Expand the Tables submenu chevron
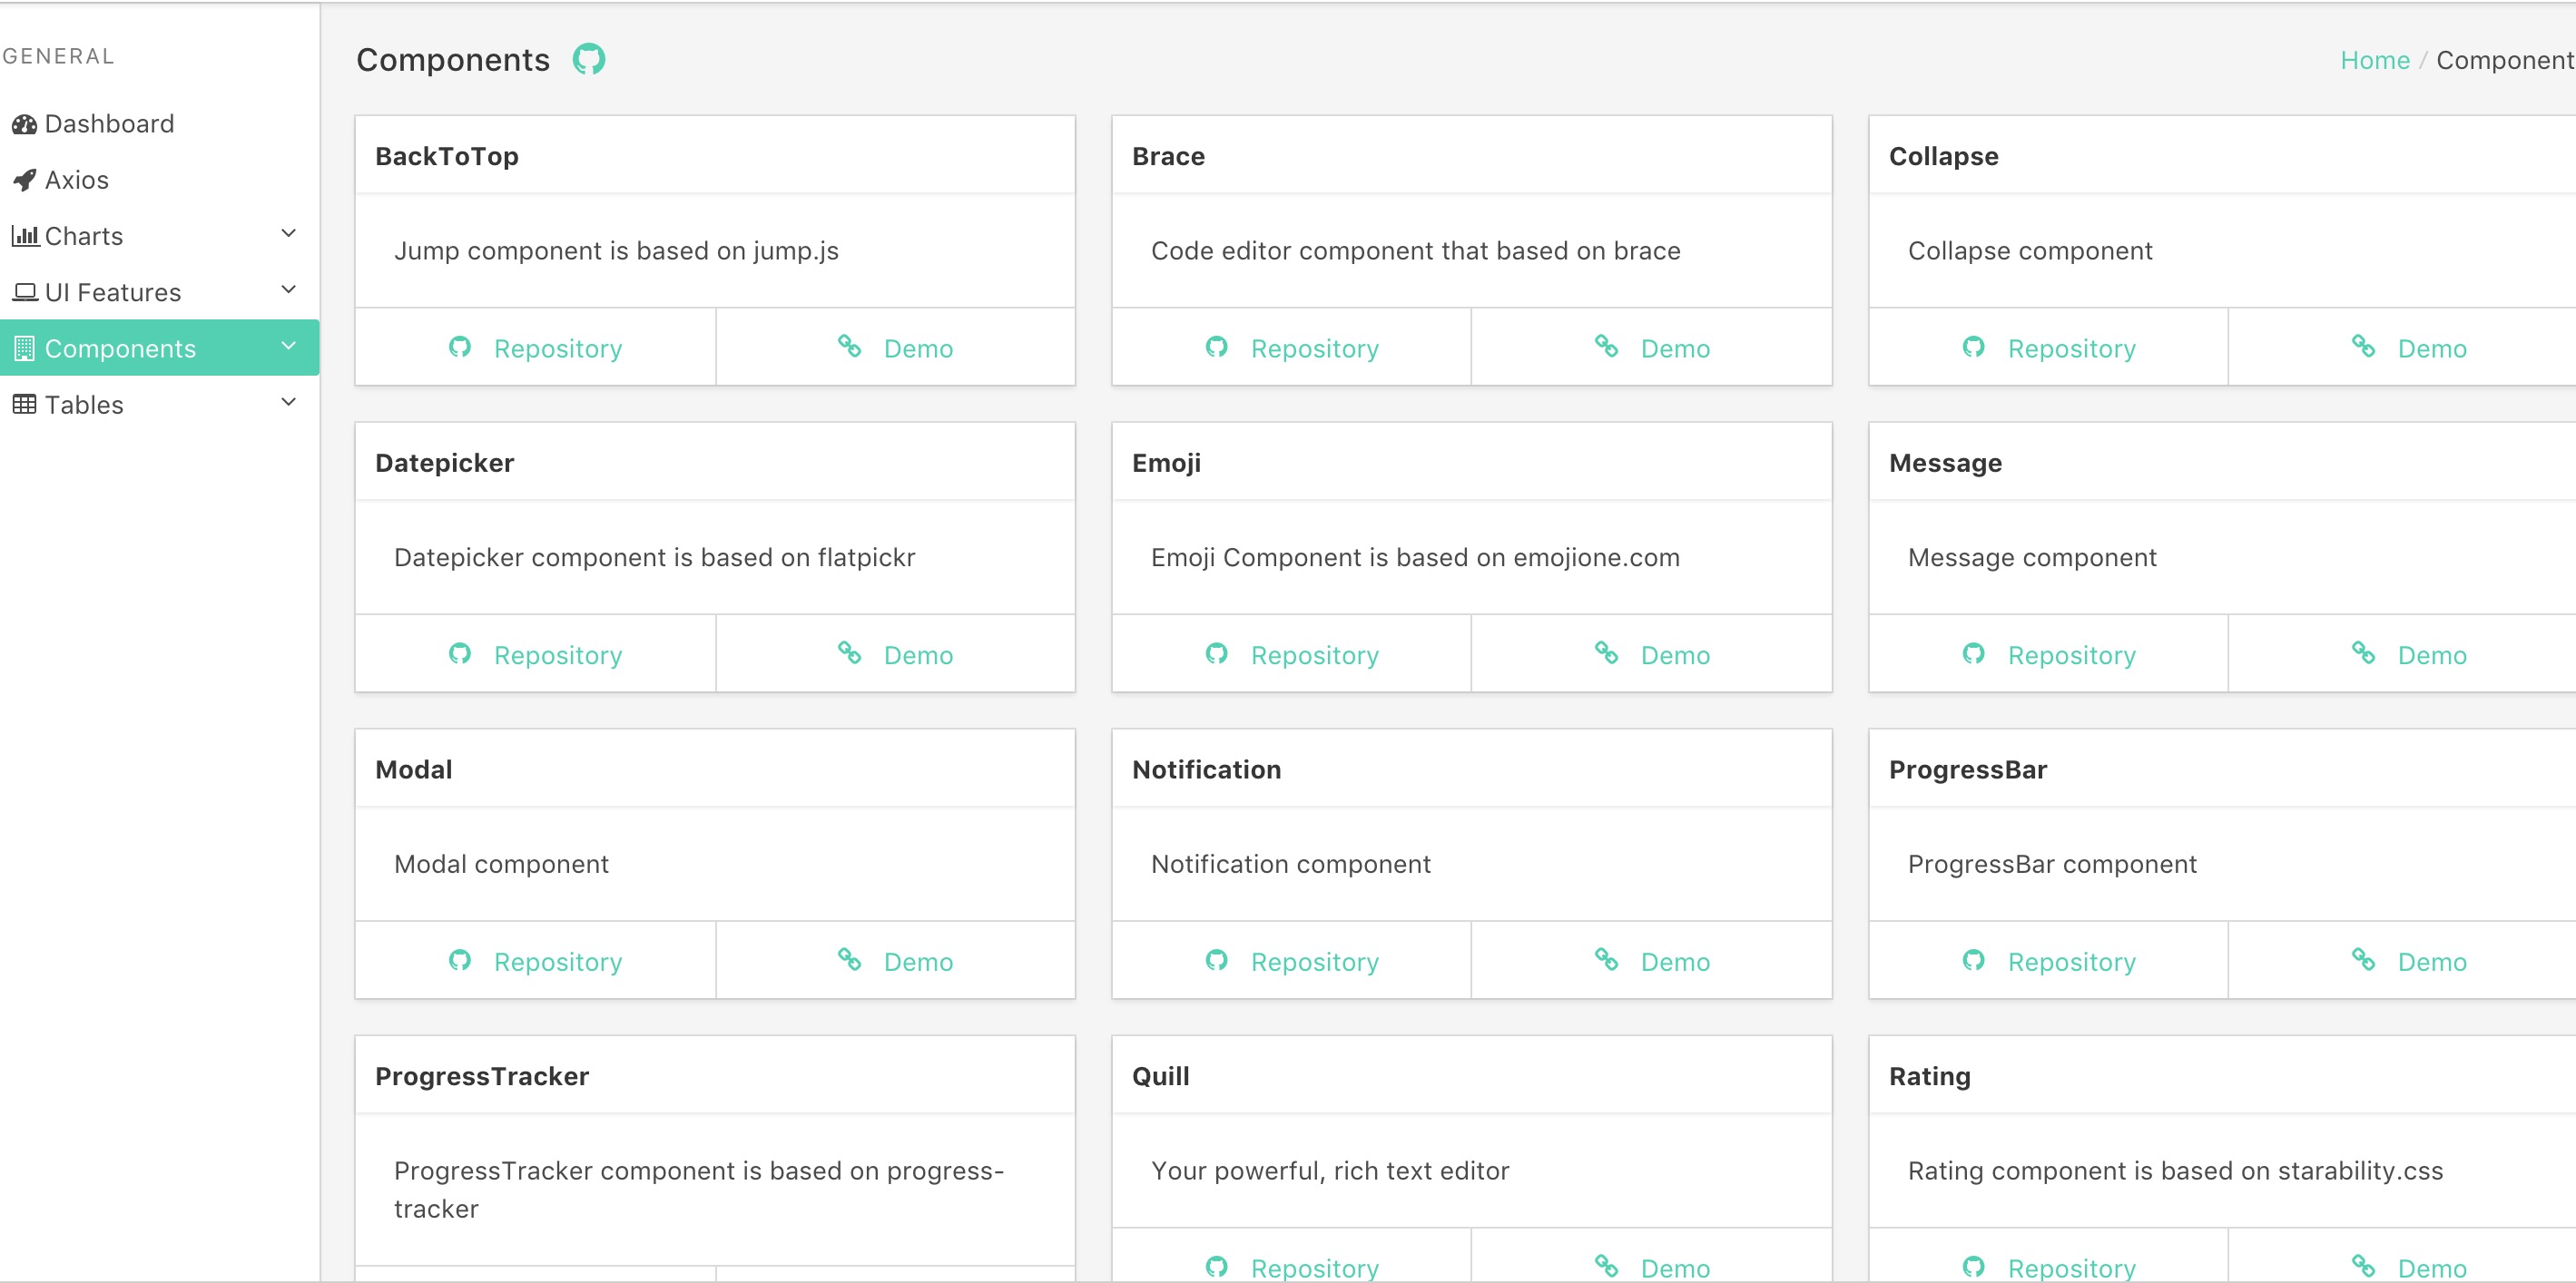The height and width of the screenshot is (1283, 2576). coord(288,402)
